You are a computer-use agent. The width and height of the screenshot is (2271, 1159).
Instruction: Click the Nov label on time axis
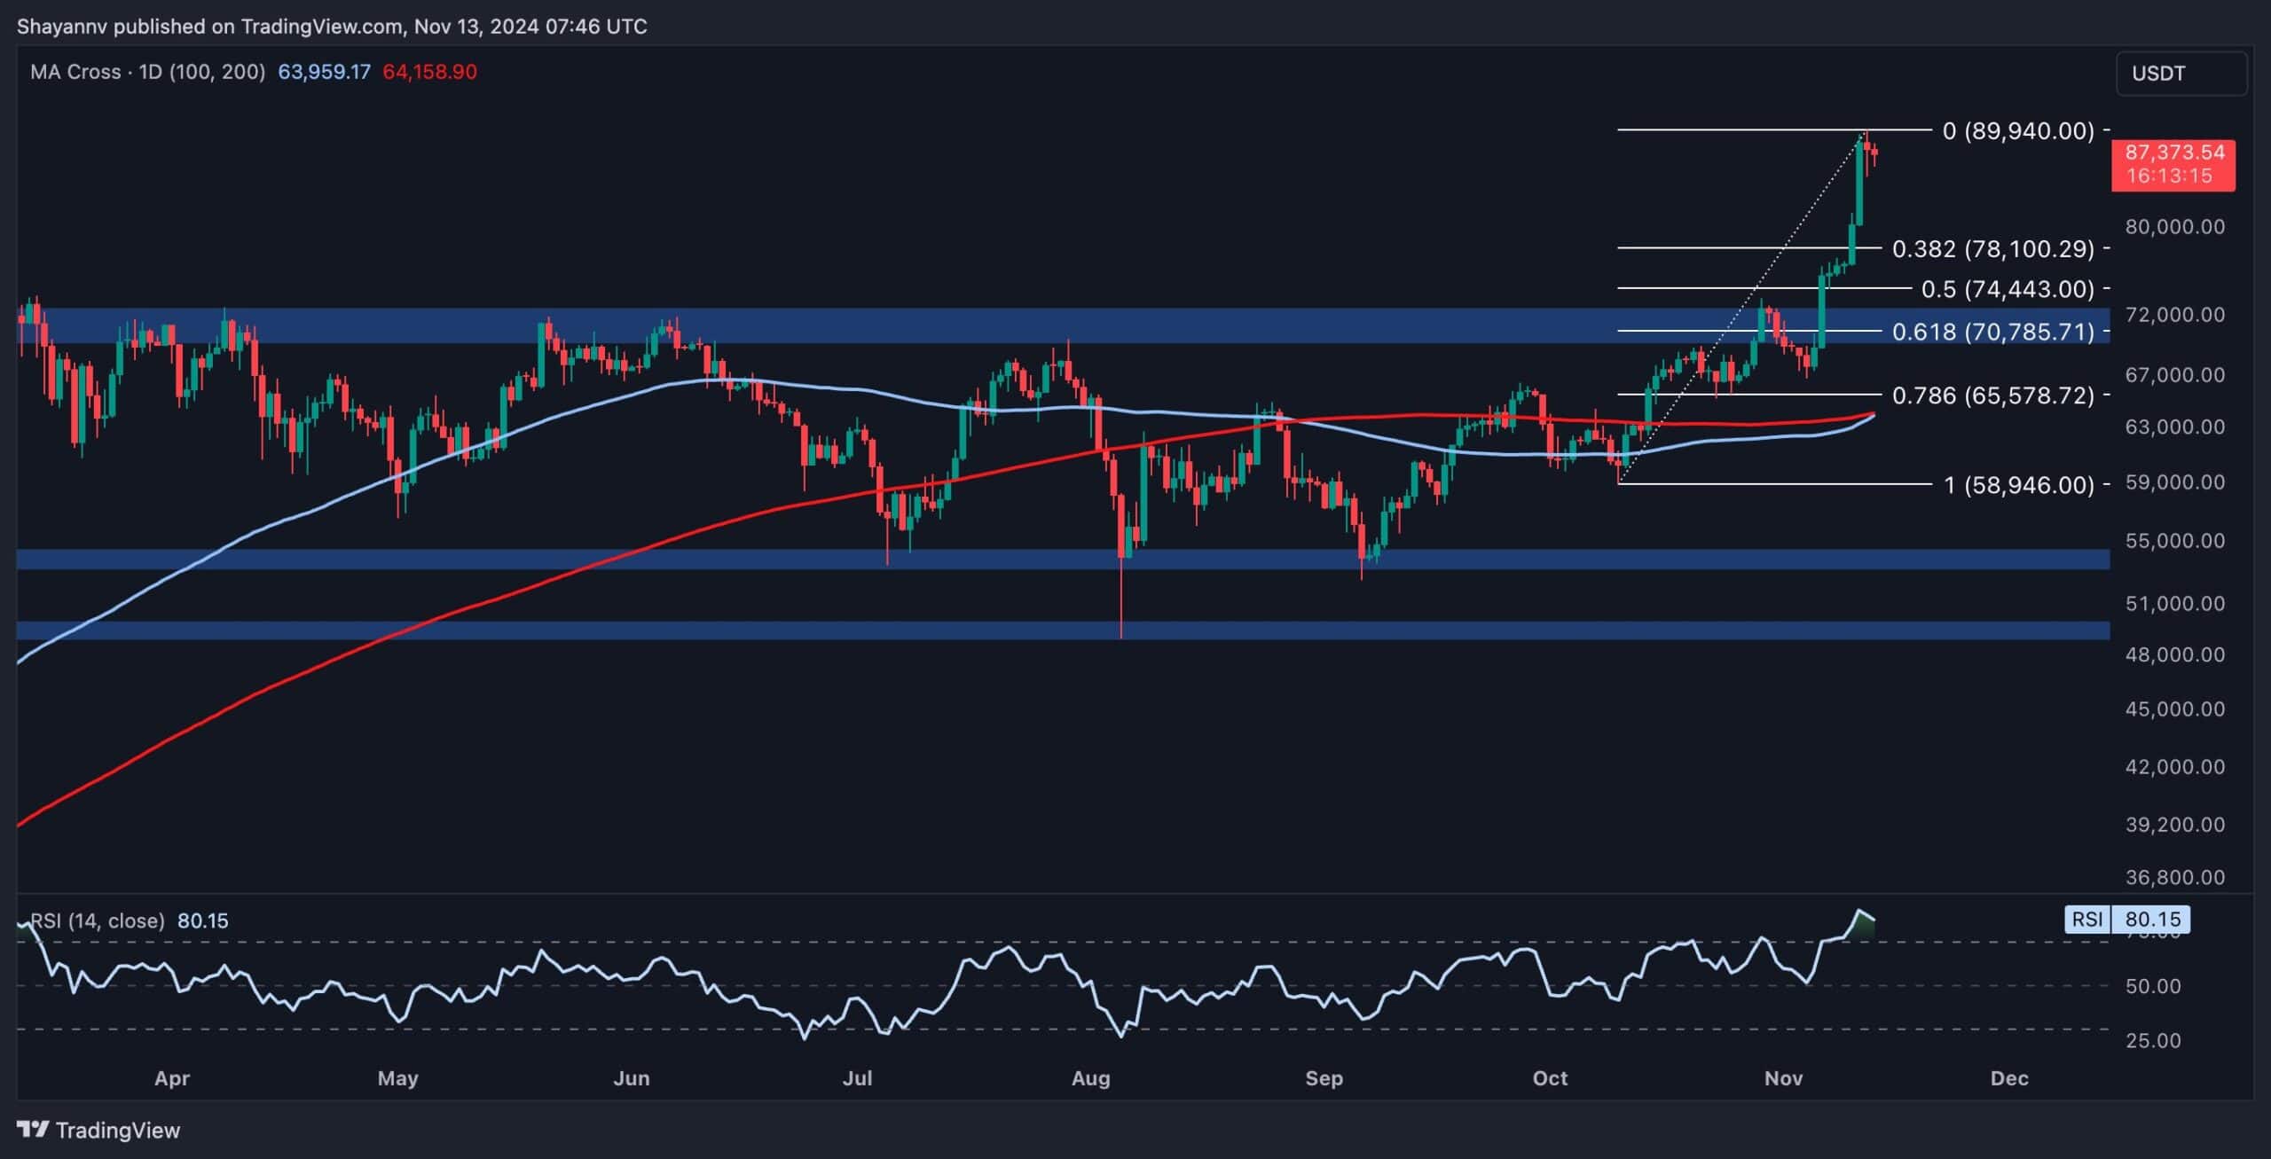point(1783,1078)
